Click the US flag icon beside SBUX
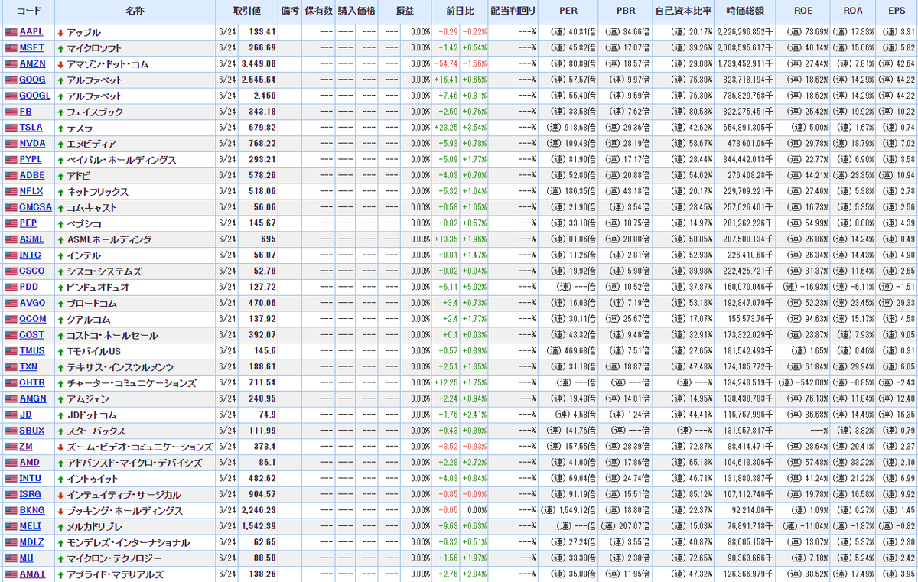Image resolution: width=918 pixels, height=582 pixels. click(x=11, y=431)
